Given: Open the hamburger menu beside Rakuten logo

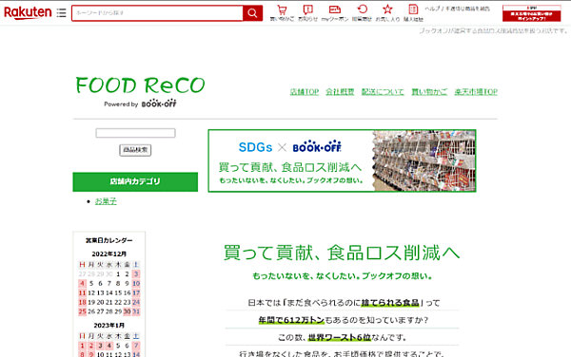Looking at the screenshot, I should click(62, 13).
